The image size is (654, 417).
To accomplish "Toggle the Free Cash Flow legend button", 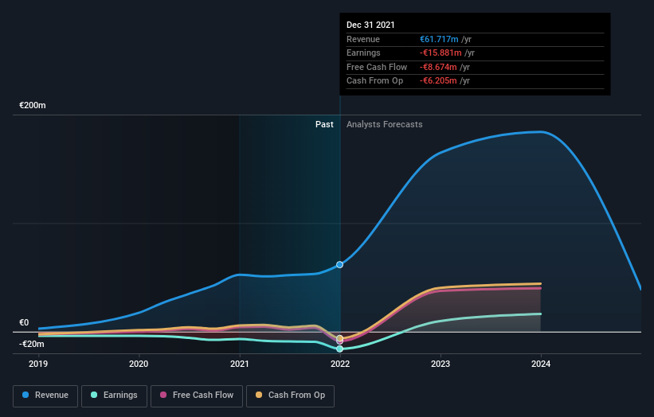I will (197, 396).
